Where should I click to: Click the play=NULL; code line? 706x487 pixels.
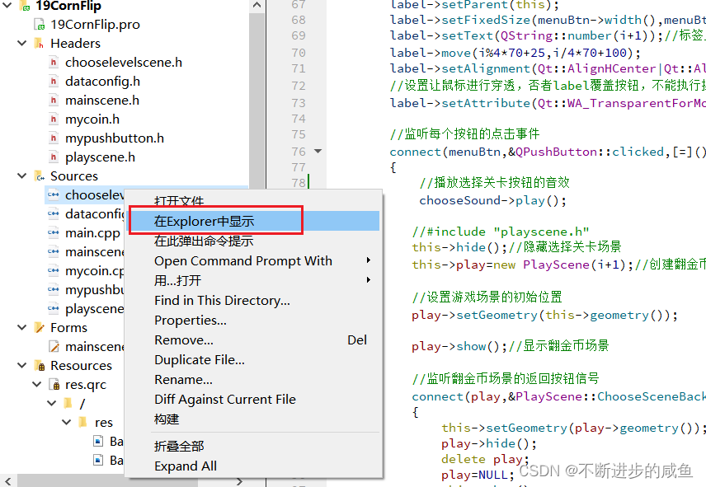click(x=478, y=475)
